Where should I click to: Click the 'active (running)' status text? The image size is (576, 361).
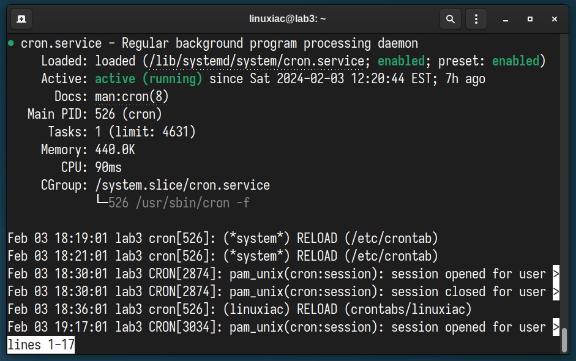(148, 79)
